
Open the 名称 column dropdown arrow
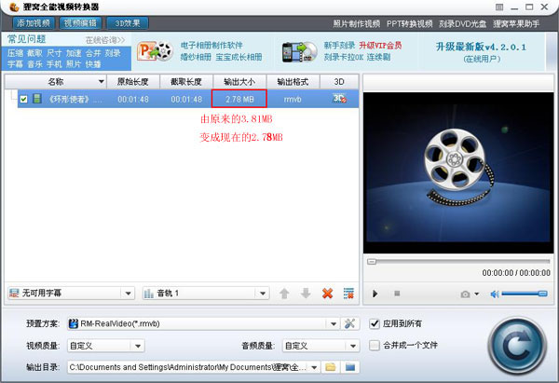click(102, 82)
